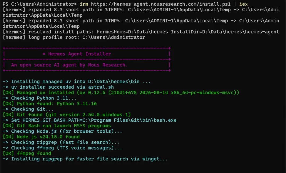The width and height of the screenshot is (286, 173).
Task: Click '[OK] Git Bash can launch MSYS programs'
Action: [x=57, y=126]
